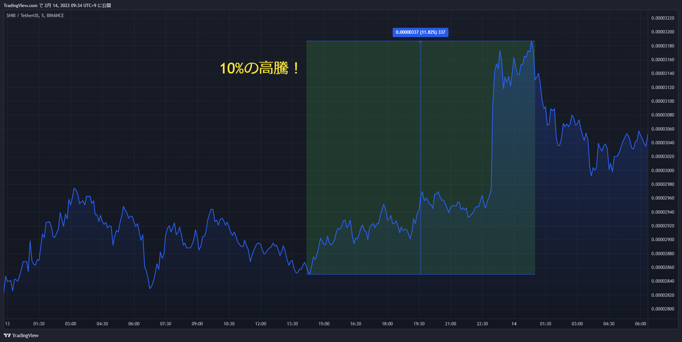Click the 0.00003040 price axis label

[x=663, y=143]
